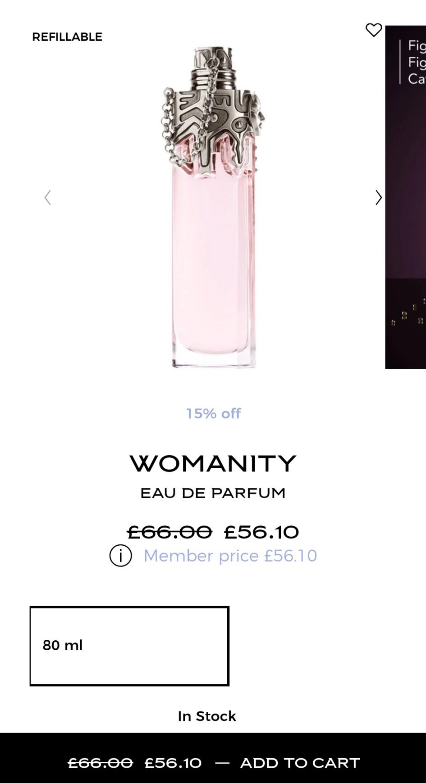
Task: Go to previous product image arrow
Action: (48, 197)
